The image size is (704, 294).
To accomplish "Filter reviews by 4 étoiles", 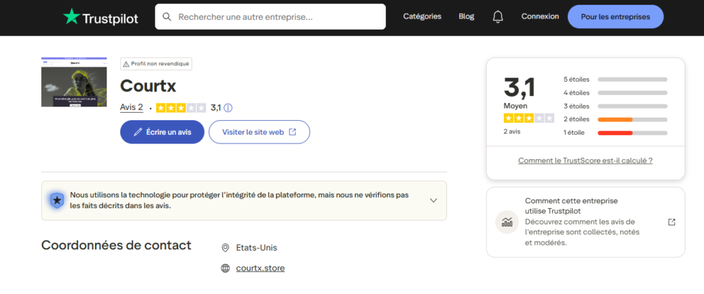I will (615, 93).
